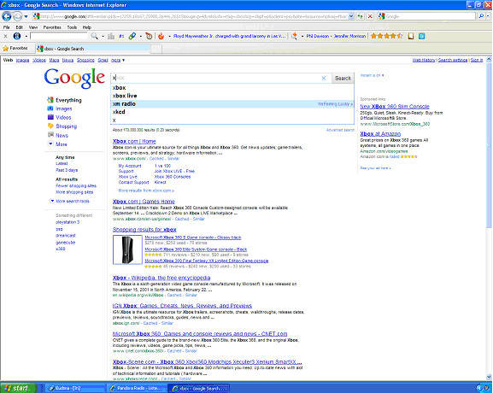Click the Sign in link

(x=477, y=60)
